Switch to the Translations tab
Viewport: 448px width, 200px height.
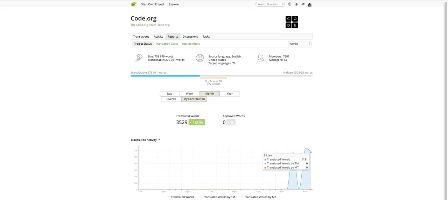141,37
